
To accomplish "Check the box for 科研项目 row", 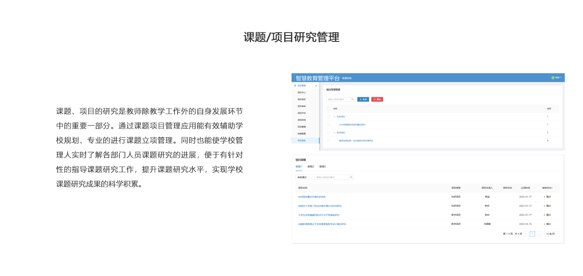I will (328, 116).
